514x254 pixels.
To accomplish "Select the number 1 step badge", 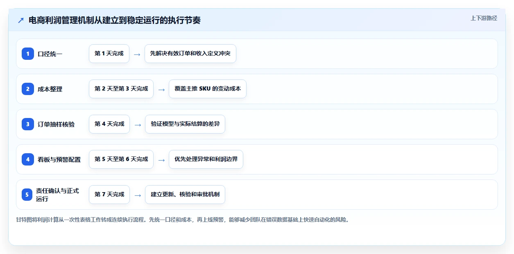I will 27,54.
